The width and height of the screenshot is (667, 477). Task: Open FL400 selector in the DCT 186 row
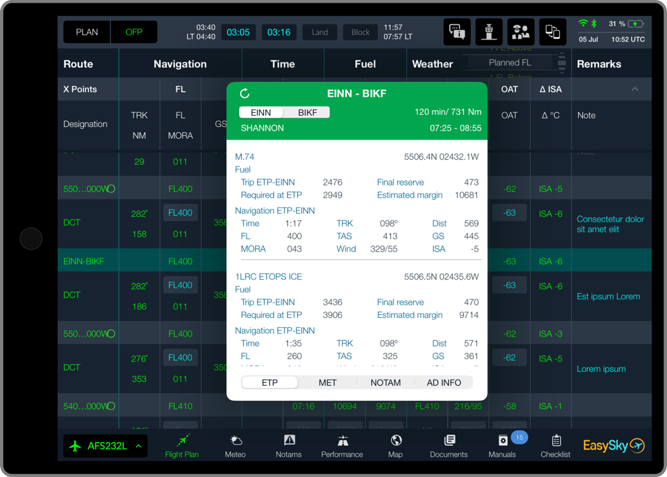click(x=180, y=285)
